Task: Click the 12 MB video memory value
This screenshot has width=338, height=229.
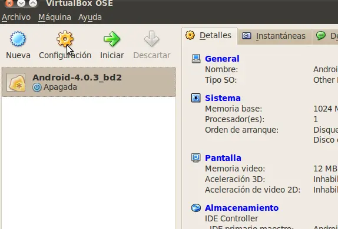Action: [x=325, y=169]
